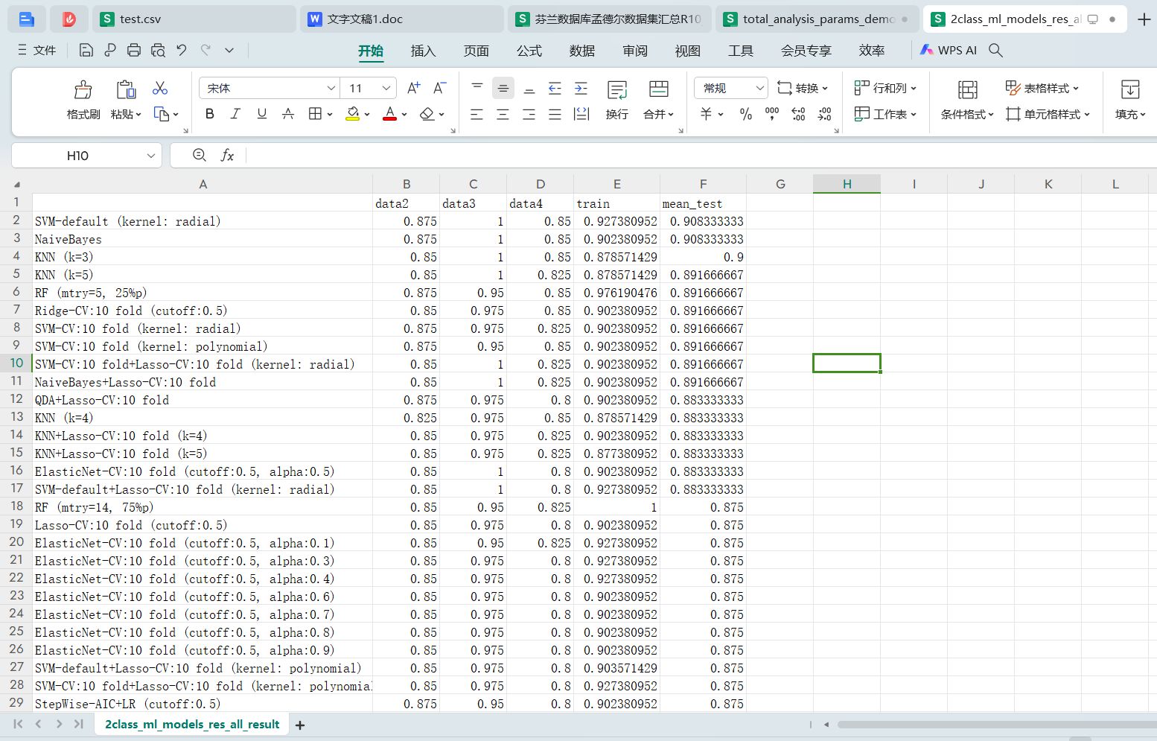Open Table Style (表格样式) dropdown

tap(1042, 88)
